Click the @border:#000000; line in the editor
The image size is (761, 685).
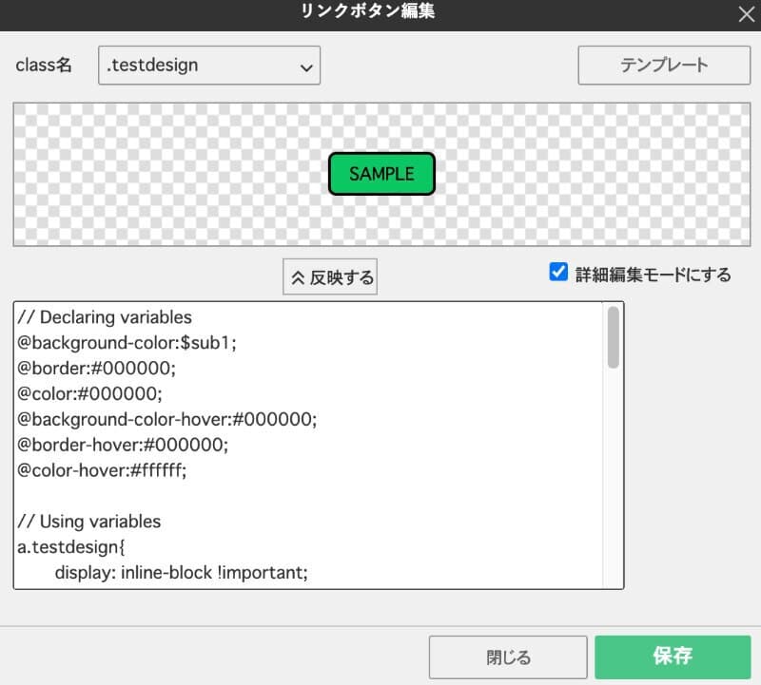coord(97,368)
